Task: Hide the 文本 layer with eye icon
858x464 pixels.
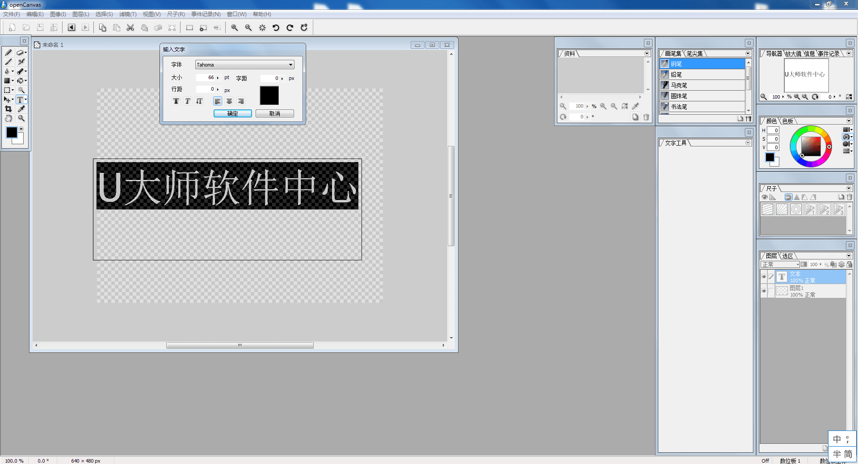Action: click(x=764, y=277)
